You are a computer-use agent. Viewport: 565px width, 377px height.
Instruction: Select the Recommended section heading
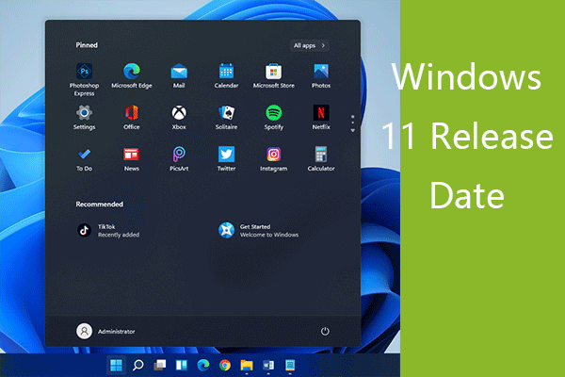click(100, 205)
